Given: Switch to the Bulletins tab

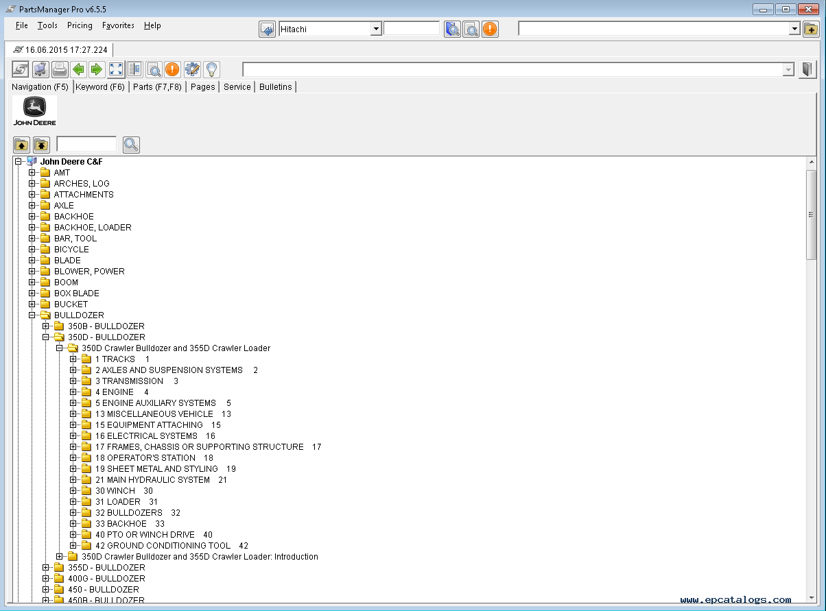Looking at the screenshot, I should click(x=275, y=87).
